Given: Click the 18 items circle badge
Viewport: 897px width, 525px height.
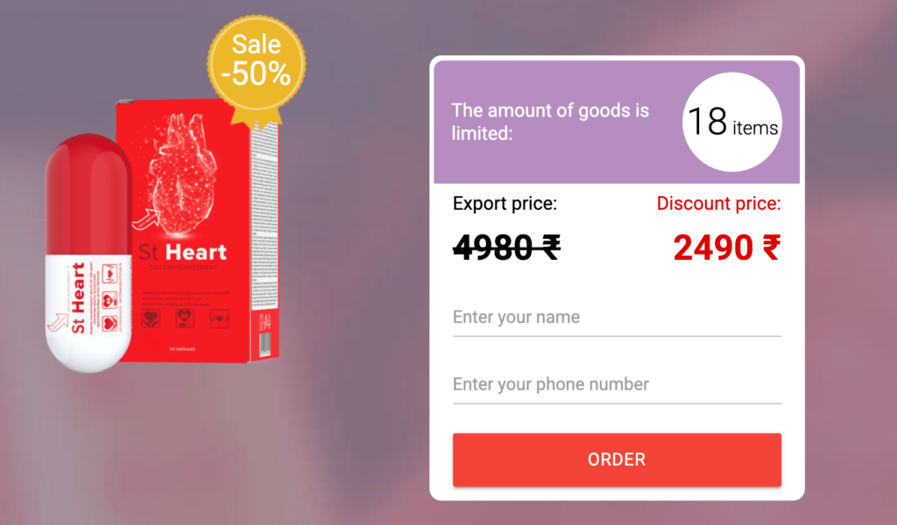Looking at the screenshot, I should [x=731, y=122].
